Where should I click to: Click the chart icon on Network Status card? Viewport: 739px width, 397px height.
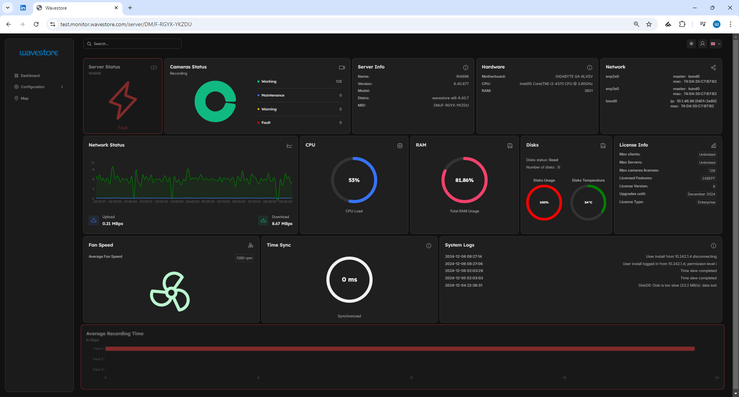tap(289, 146)
